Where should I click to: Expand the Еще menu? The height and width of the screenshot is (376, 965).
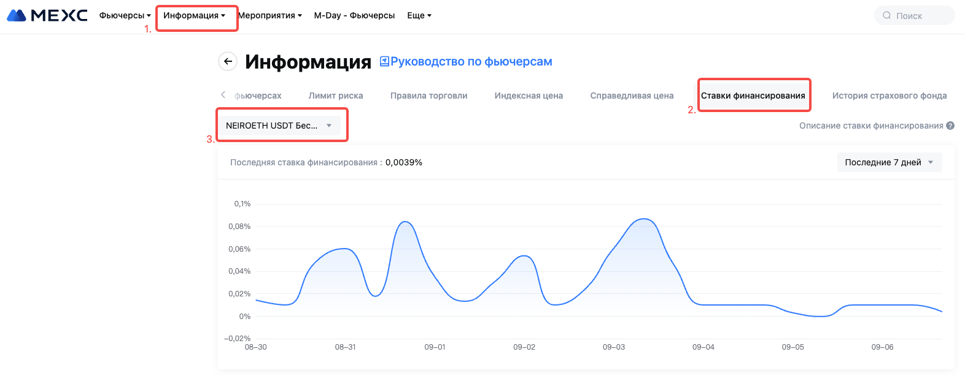click(x=419, y=15)
